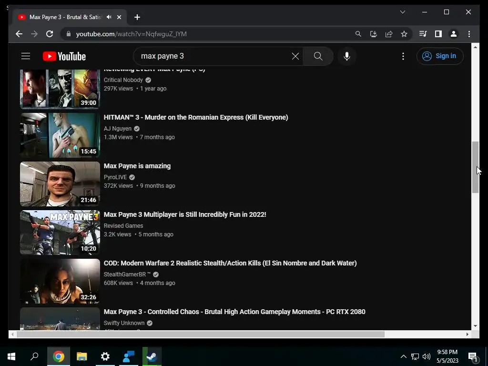Run search with magnifier button

[x=318, y=56]
